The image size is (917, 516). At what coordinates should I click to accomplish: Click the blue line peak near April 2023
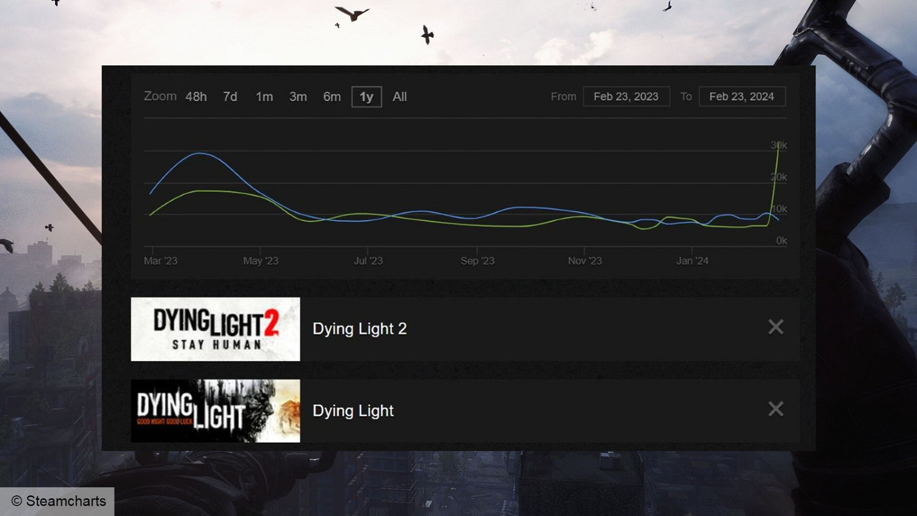click(x=200, y=153)
